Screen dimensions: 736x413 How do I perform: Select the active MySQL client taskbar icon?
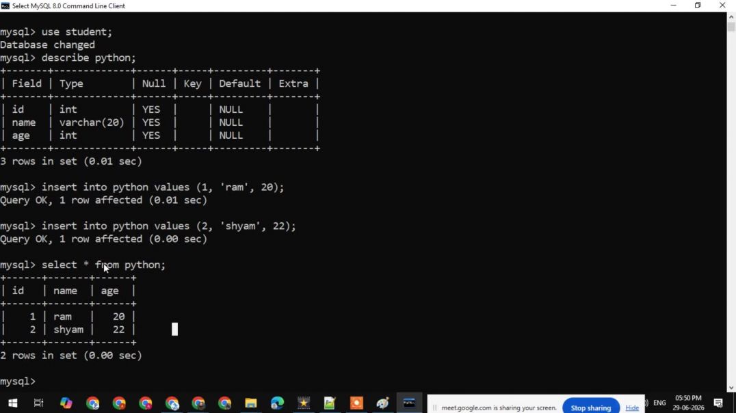pos(409,403)
